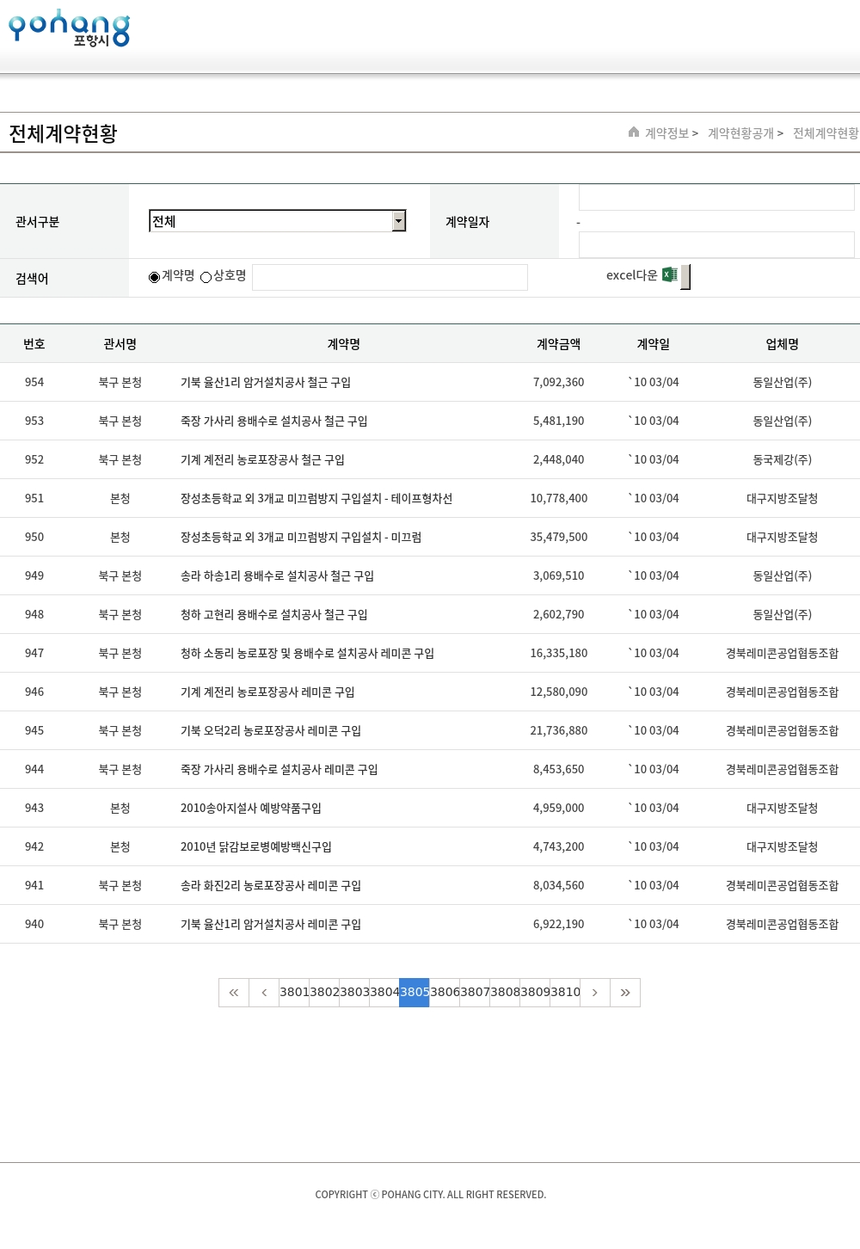
Task: Go to first page with double-left arrow
Action: (x=234, y=993)
